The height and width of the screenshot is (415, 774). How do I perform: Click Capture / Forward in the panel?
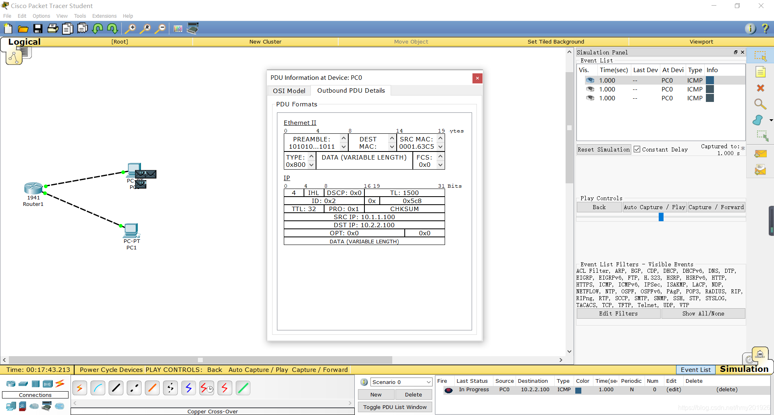(x=716, y=207)
